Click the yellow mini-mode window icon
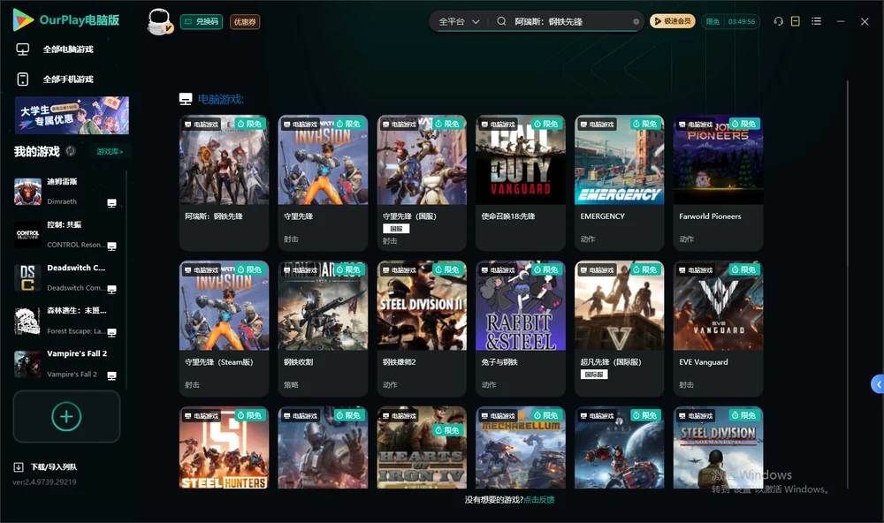This screenshot has height=523, width=884. point(796,21)
